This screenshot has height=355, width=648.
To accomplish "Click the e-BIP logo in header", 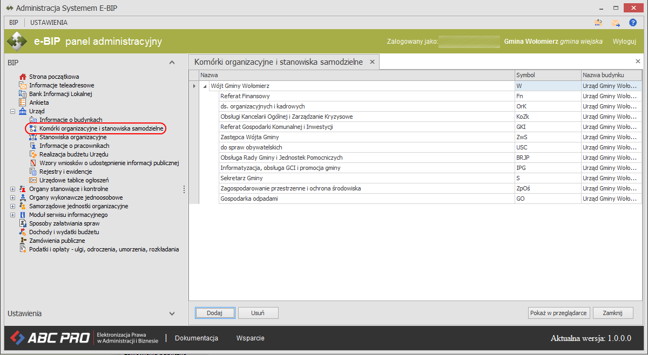I will coord(17,42).
